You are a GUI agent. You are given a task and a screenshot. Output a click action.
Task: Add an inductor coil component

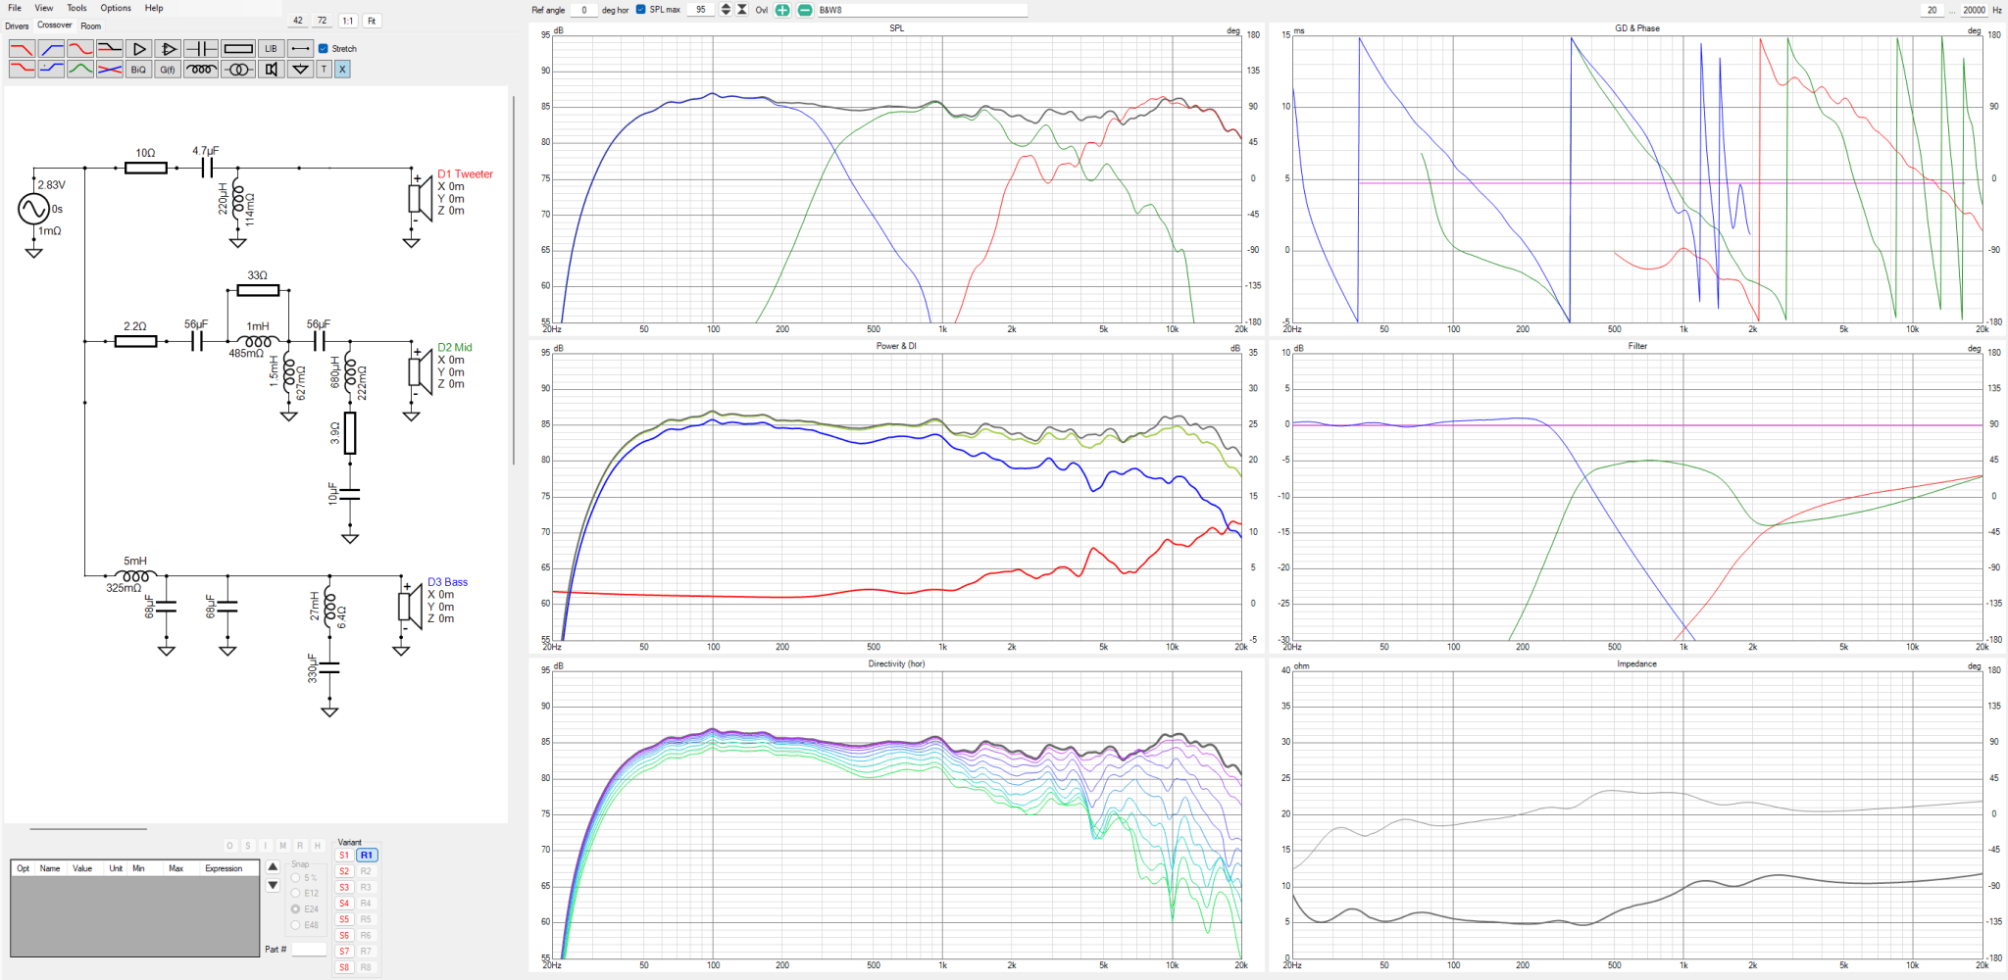coord(201,69)
